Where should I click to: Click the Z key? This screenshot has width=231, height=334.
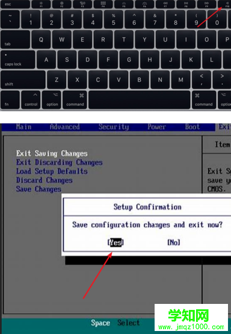pos(57,80)
